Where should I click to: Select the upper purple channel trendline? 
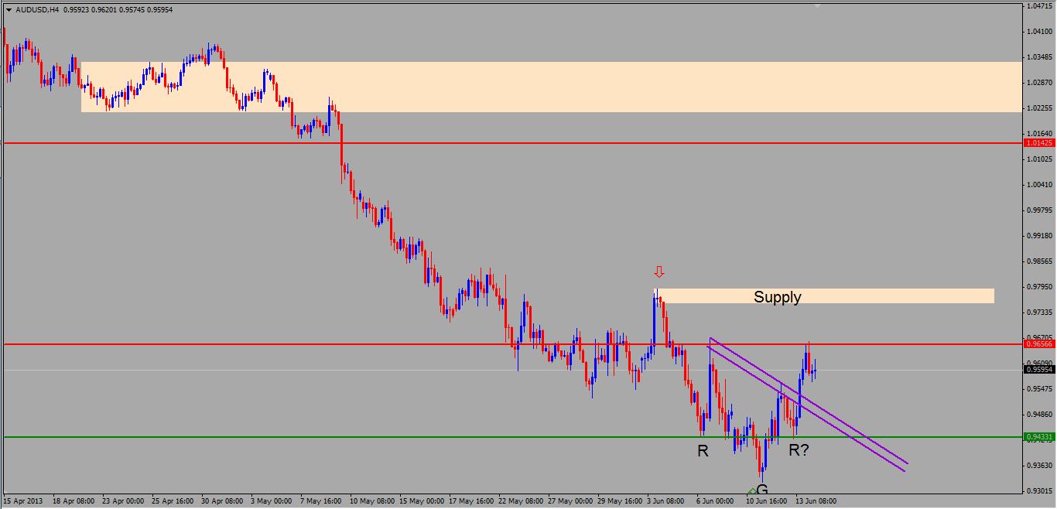pyautogui.click(x=809, y=401)
